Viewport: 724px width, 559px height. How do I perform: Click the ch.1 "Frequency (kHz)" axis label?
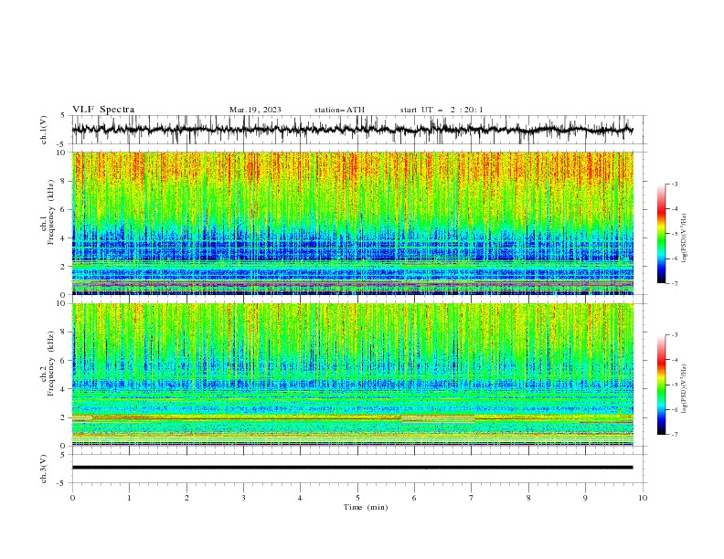tap(50, 212)
